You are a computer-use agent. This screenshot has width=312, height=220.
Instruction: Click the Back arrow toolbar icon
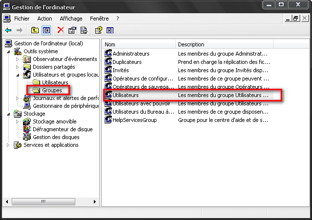point(8,30)
